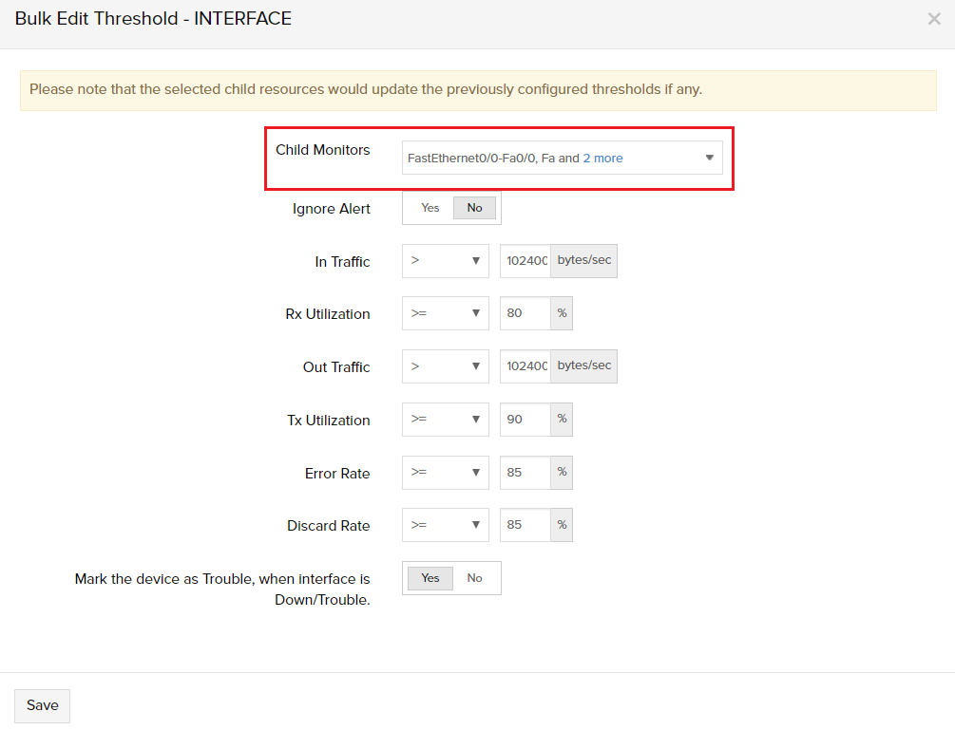Expand the Rx Utilization operator dropdown
This screenshot has height=730, width=955.
(445, 313)
